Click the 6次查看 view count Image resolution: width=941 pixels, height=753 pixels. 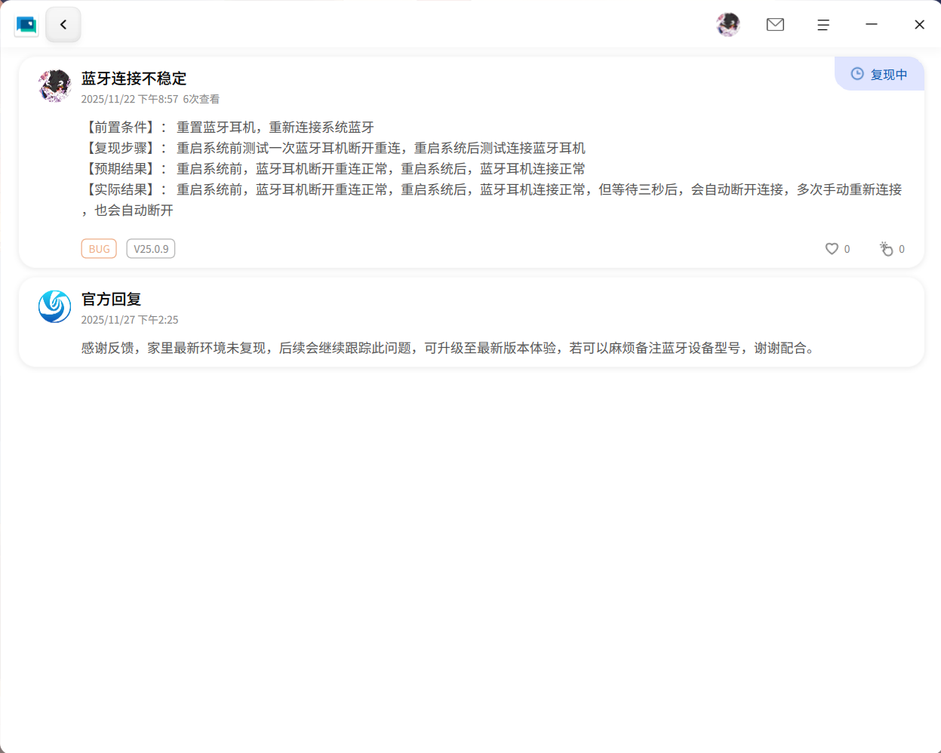tap(201, 99)
